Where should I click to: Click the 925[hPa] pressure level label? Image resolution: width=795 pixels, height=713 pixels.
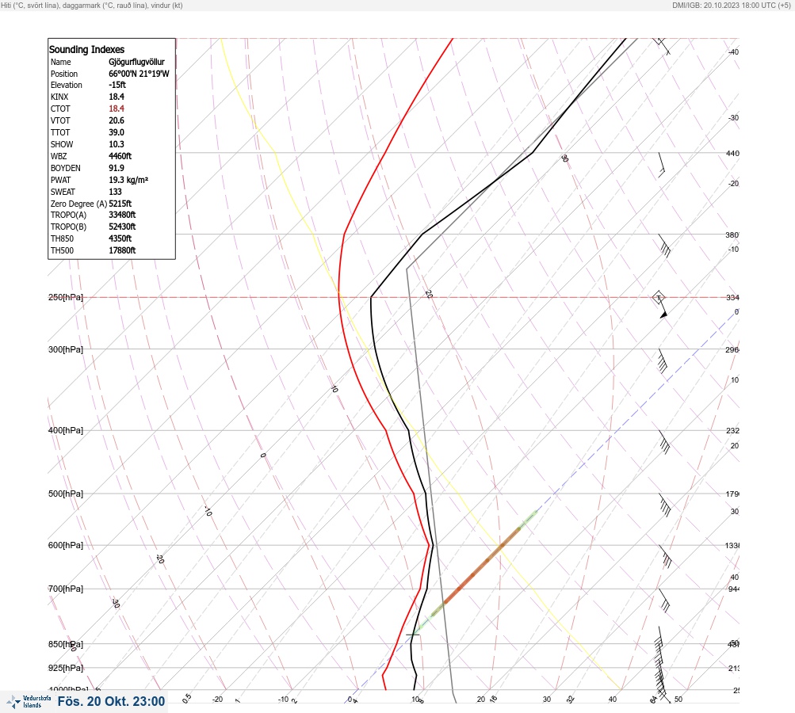pos(66,668)
